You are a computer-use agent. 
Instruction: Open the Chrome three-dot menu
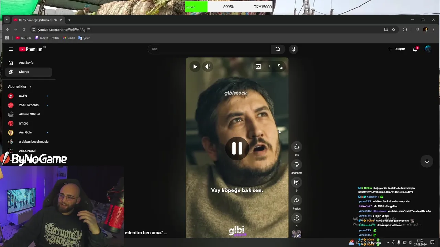point(434,30)
